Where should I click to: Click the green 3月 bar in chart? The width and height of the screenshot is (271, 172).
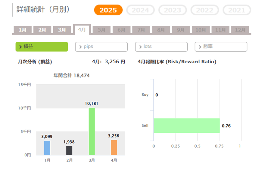(92, 131)
